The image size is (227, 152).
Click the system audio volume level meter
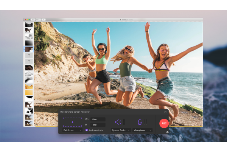pyautogui.click(x=124, y=122)
